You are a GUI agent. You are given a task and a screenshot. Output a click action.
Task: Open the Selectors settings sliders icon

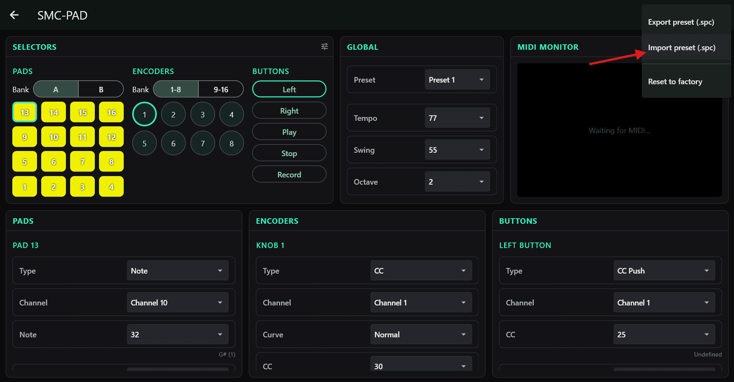pyautogui.click(x=324, y=47)
